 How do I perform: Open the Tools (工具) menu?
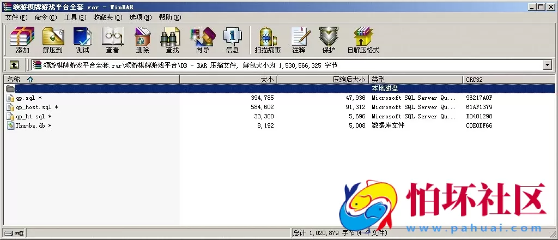coord(75,17)
